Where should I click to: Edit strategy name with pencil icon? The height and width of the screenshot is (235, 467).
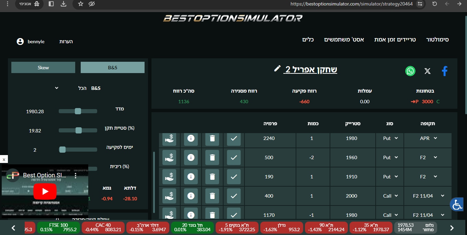[277, 69]
